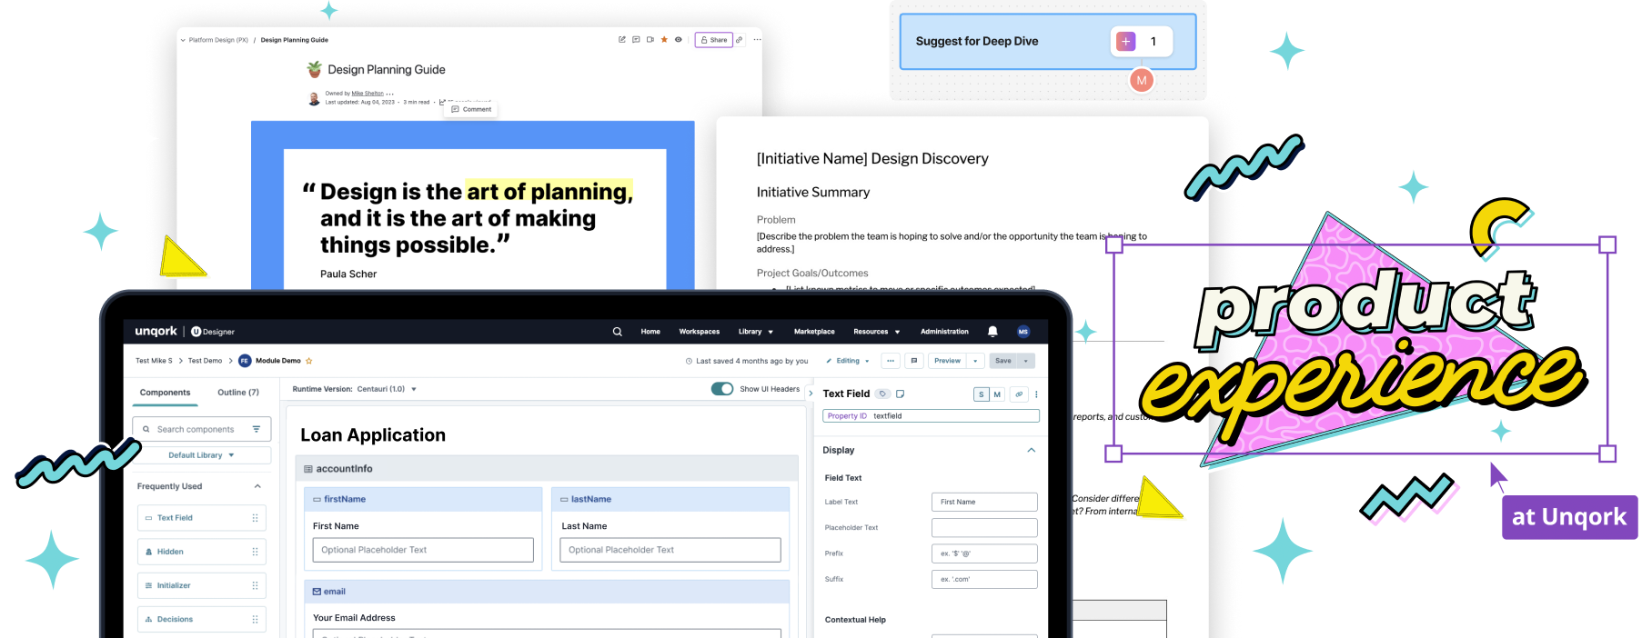Open the Resources dropdown in navbar

[x=877, y=332]
